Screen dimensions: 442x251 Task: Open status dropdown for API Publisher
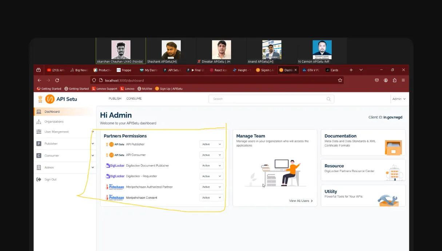(x=211, y=144)
